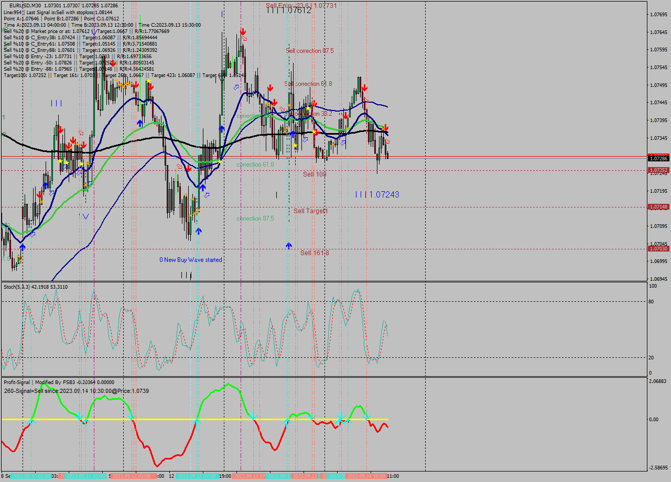The width and height of the screenshot is (671, 482).
Task: Select the 'Sell %20 @ Entry -88' row
Action: click(x=79, y=69)
